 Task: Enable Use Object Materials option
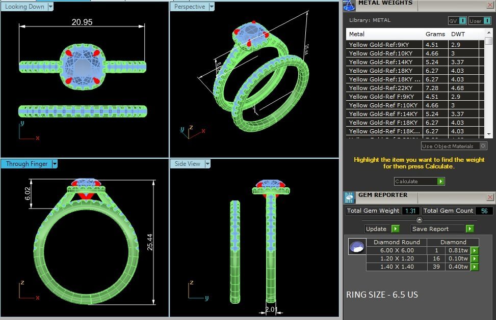[x=483, y=146]
